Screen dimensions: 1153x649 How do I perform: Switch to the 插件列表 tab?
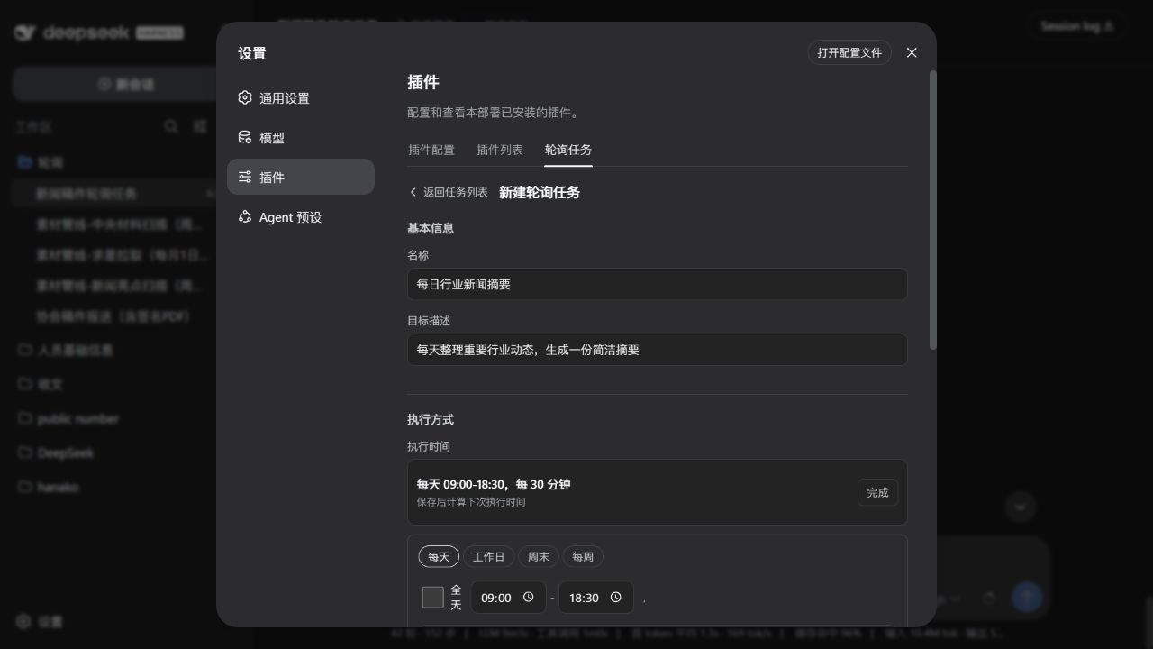(500, 150)
